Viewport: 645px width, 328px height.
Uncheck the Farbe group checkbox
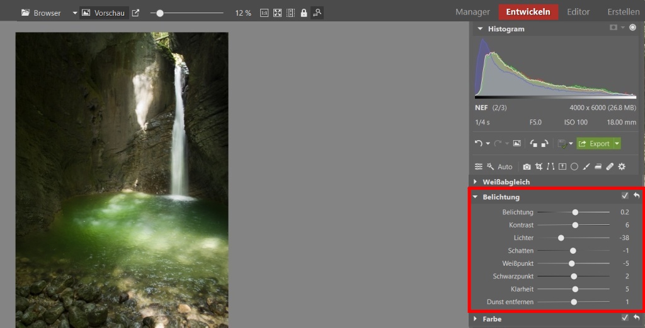coord(625,319)
